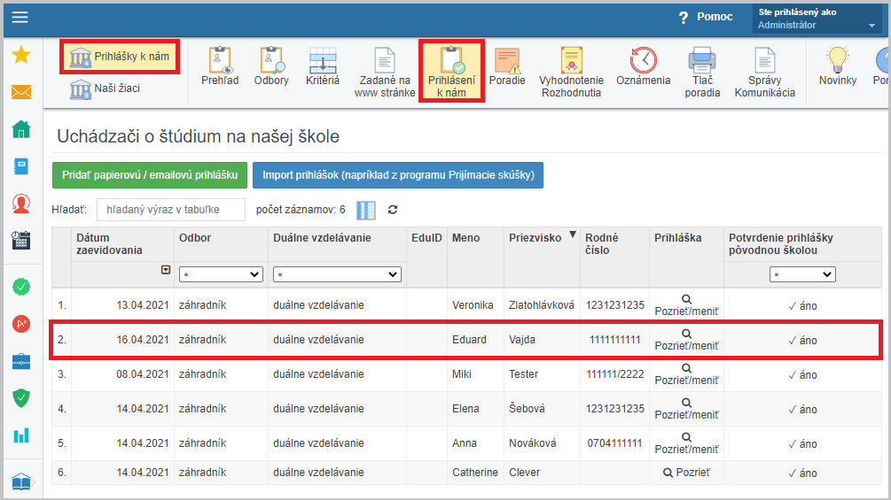Open Potvrdenie prihlášky filter dropdown

click(x=802, y=274)
